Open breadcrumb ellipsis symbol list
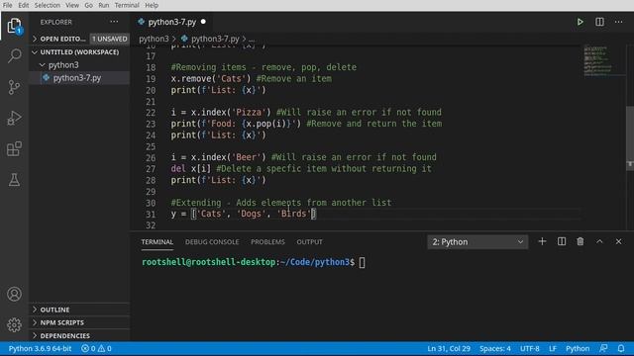 (x=252, y=39)
